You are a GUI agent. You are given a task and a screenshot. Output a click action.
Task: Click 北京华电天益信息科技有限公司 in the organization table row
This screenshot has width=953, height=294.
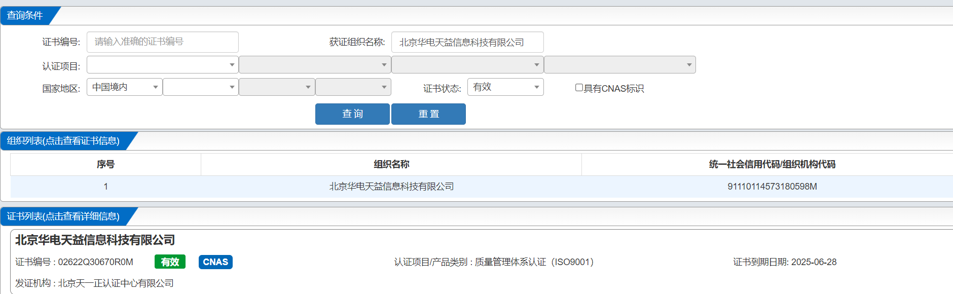(x=391, y=187)
